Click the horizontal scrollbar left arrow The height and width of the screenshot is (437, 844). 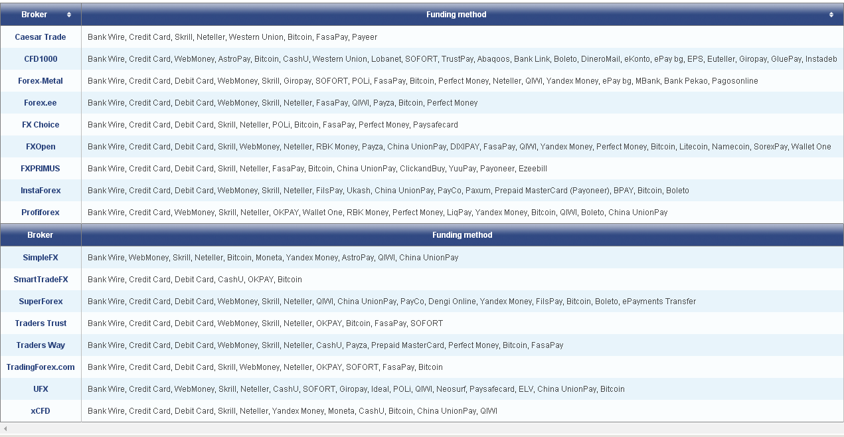coord(5,429)
